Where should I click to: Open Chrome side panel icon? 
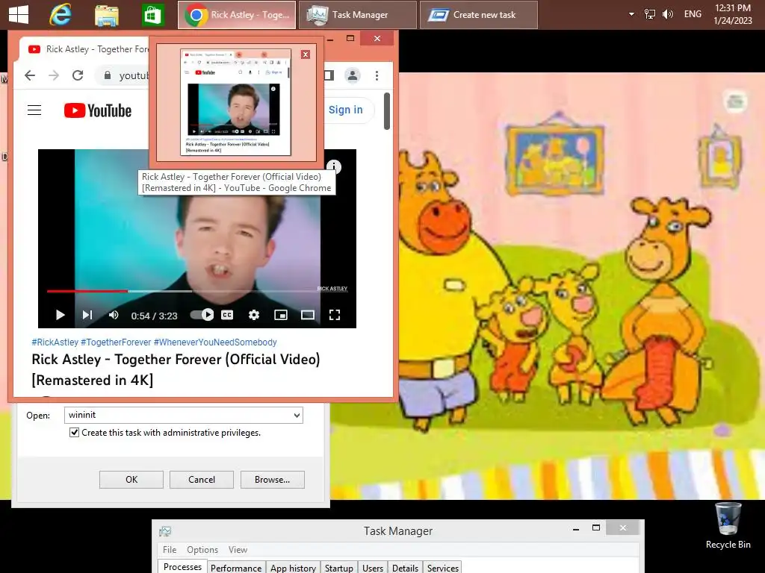coord(329,75)
